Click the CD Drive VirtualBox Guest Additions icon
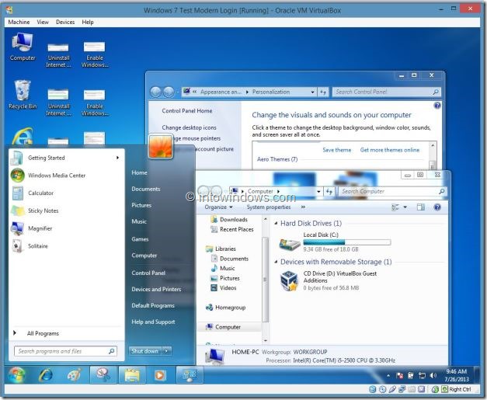This screenshot has height=400, width=487. coord(290,280)
